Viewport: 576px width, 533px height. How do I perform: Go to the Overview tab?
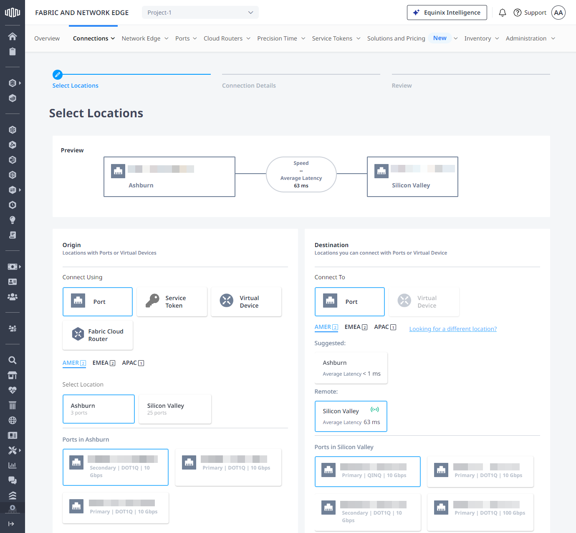click(47, 38)
